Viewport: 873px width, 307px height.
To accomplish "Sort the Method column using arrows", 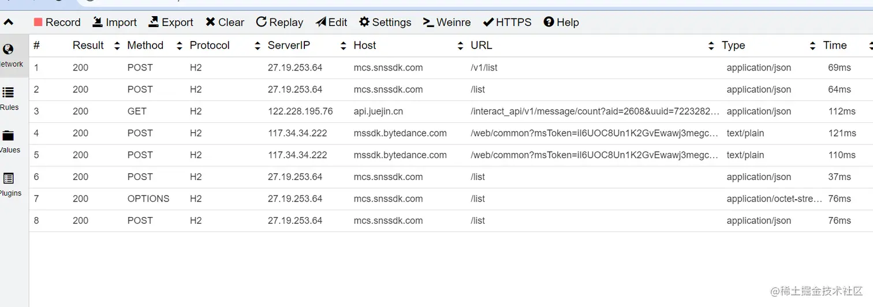I will pyautogui.click(x=179, y=46).
